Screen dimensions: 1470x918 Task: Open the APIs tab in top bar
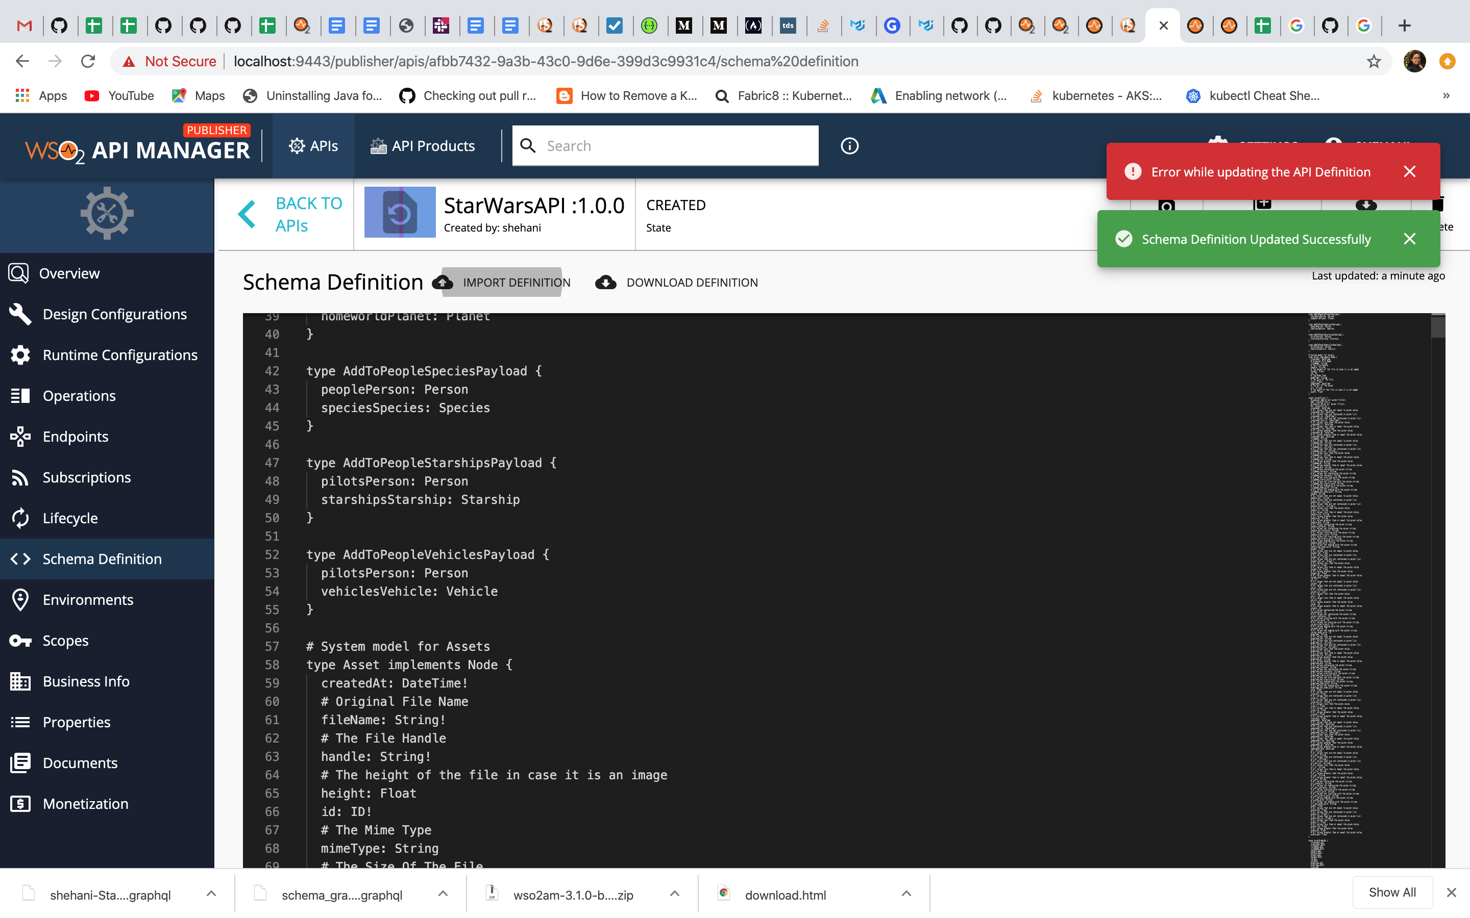tap(313, 146)
